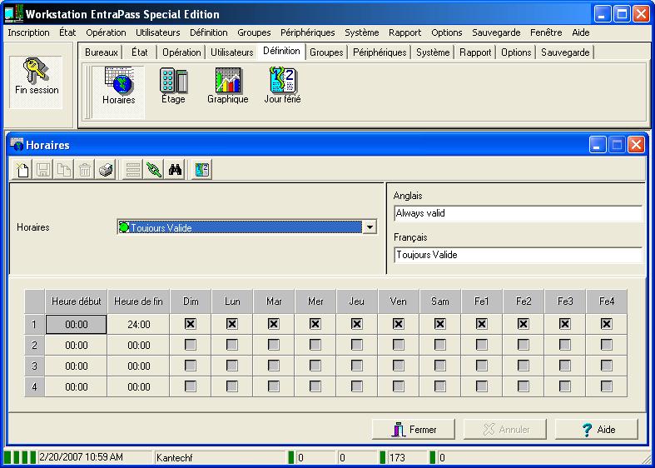The width and height of the screenshot is (655, 468).
Task: Open the Jour férié holiday icon
Action: tap(283, 86)
